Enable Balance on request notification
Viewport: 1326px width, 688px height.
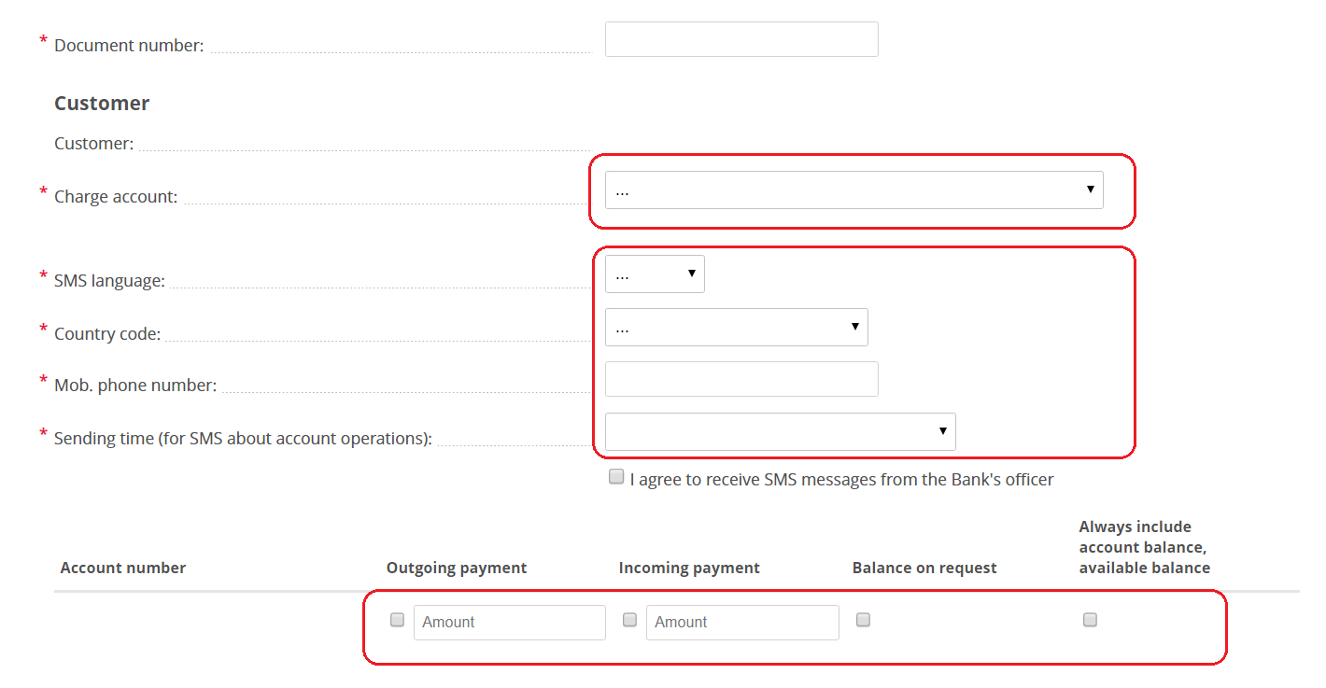[863, 619]
